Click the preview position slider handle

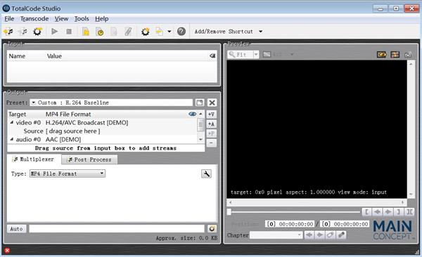(x=229, y=212)
